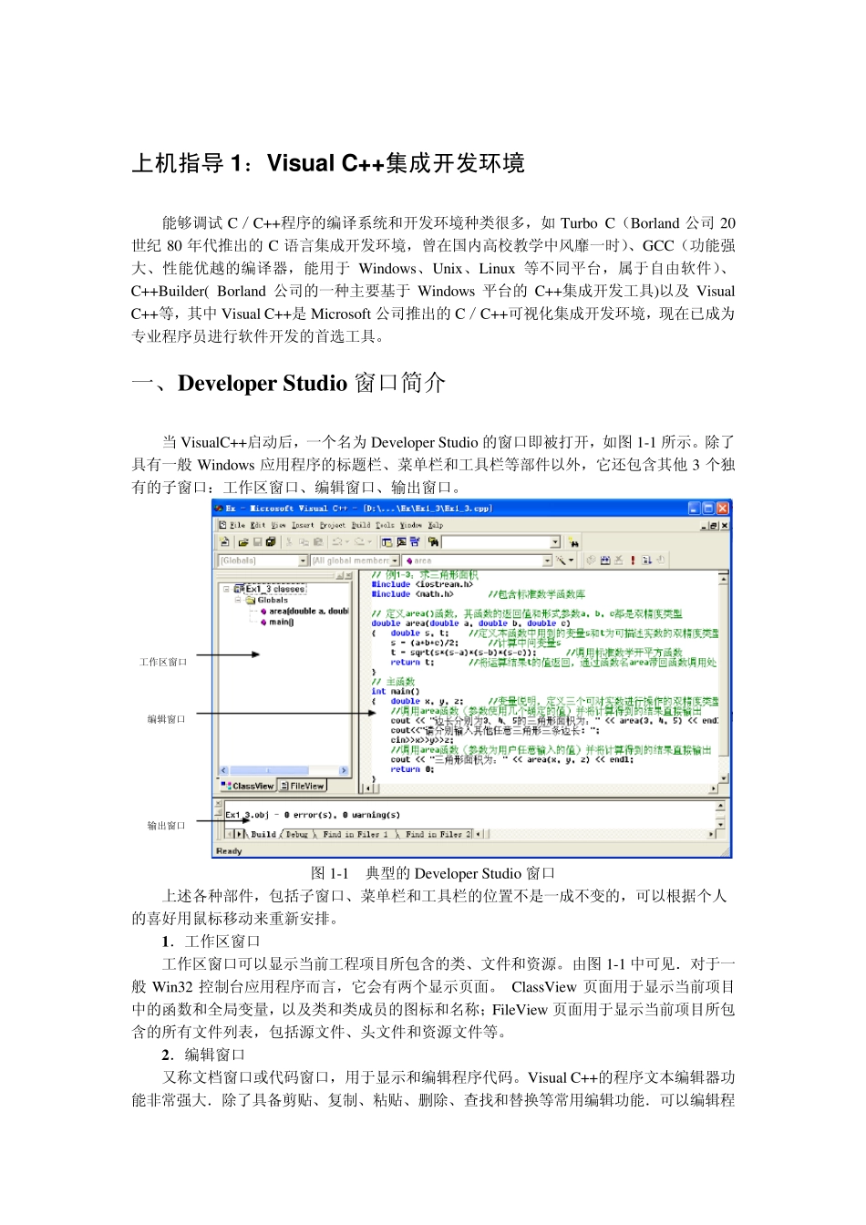Click the output pane scroll up arrow
This screenshot has height=1225, width=866.
(720, 806)
